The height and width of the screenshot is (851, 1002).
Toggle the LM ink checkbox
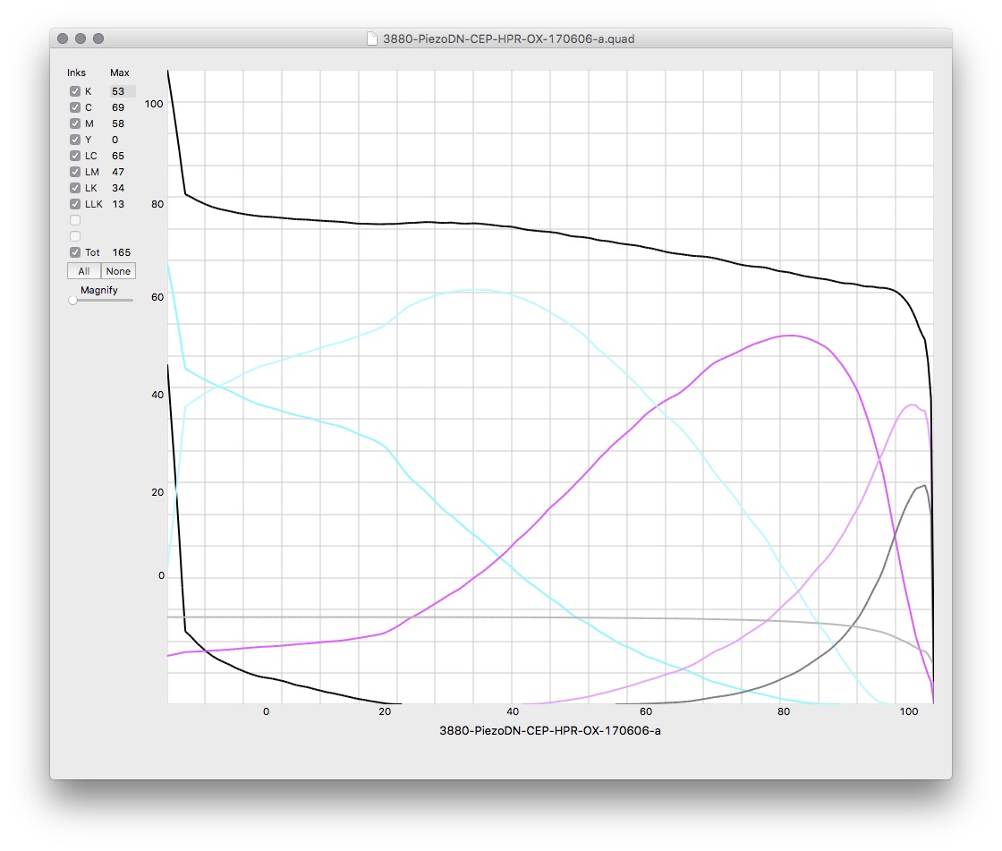click(x=75, y=172)
